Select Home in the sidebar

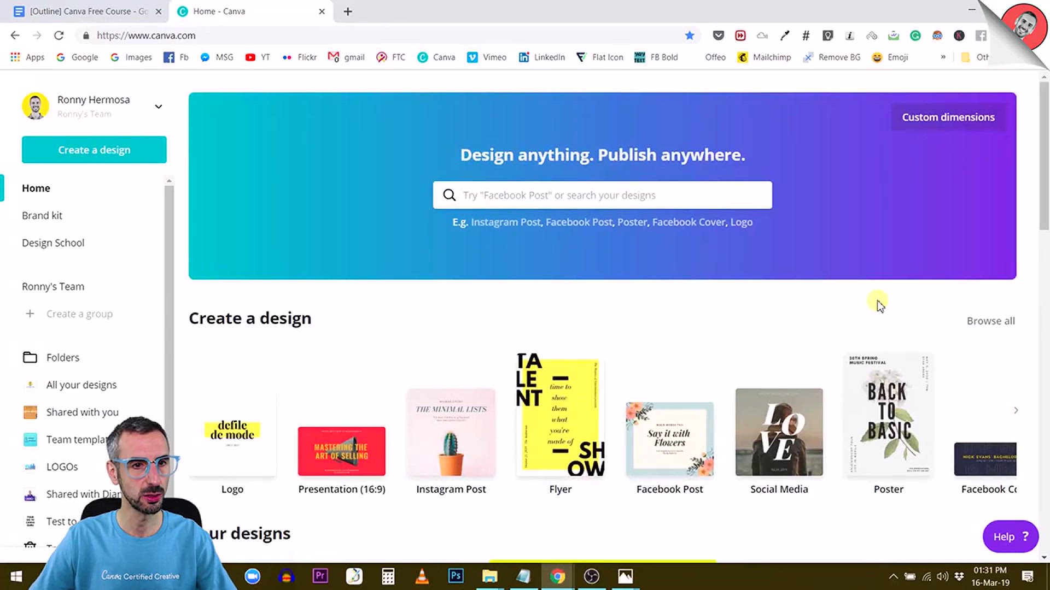click(x=36, y=188)
